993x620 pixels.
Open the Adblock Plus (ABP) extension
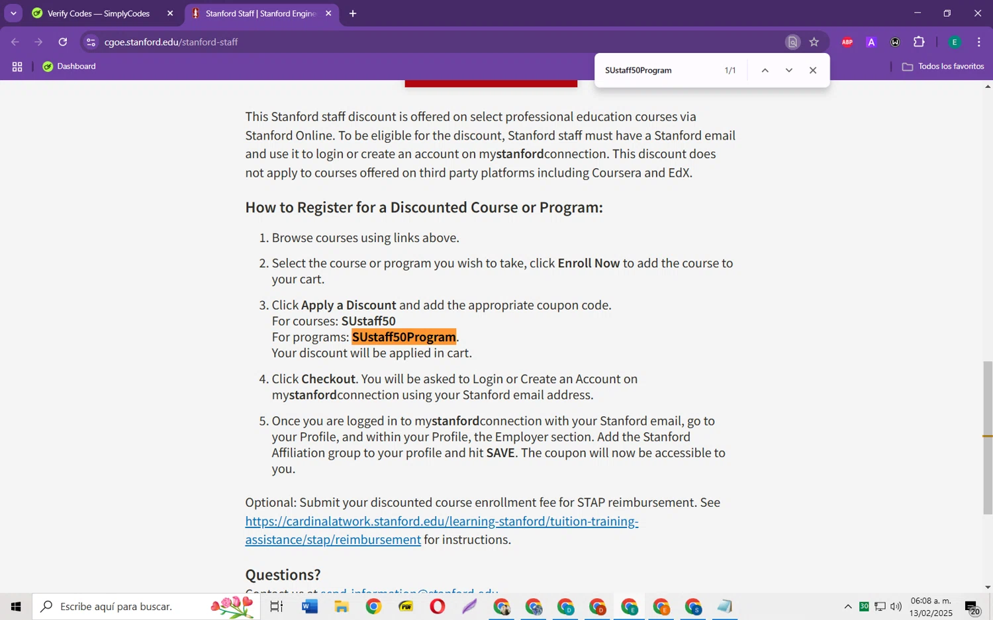click(x=847, y=42)
